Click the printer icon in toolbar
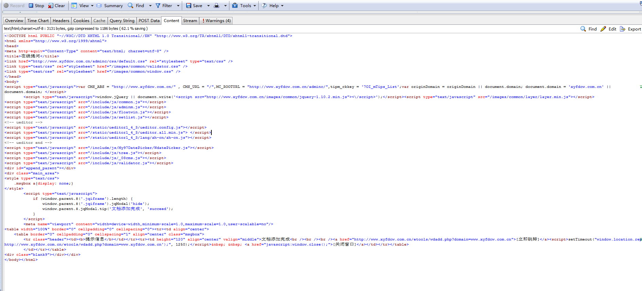The height and width of the screenshot is (291, 642). pos(216,6)
